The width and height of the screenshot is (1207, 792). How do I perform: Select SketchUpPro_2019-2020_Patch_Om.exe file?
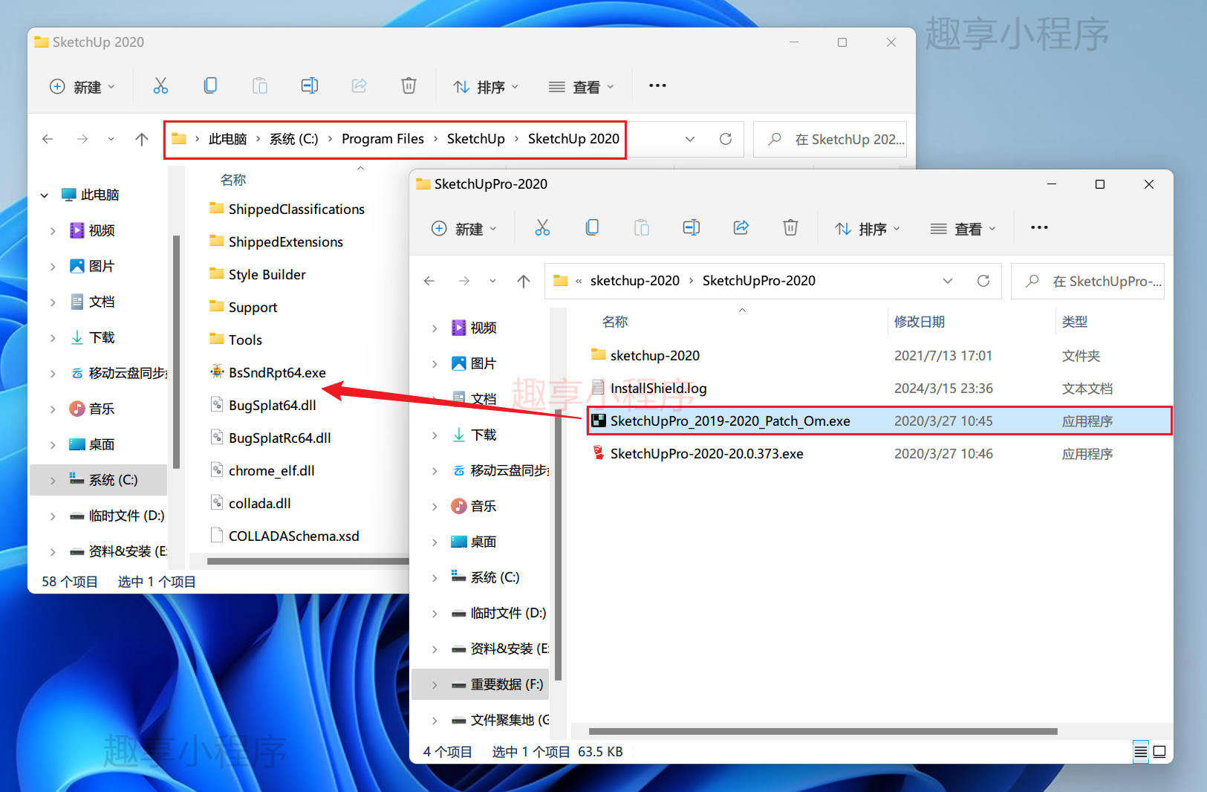tap(878, 421)
